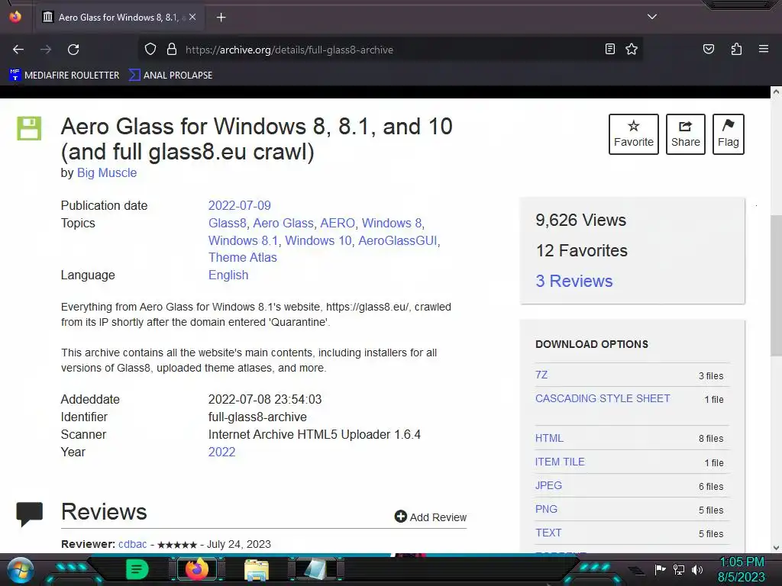
Task: Open the Windows Start orb
Action: pos(20,571)
